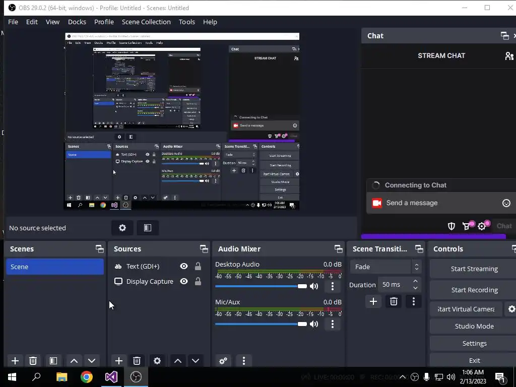Hide the Text (GDI+) source
Viewport: 516px width, 387px height.
184,266
